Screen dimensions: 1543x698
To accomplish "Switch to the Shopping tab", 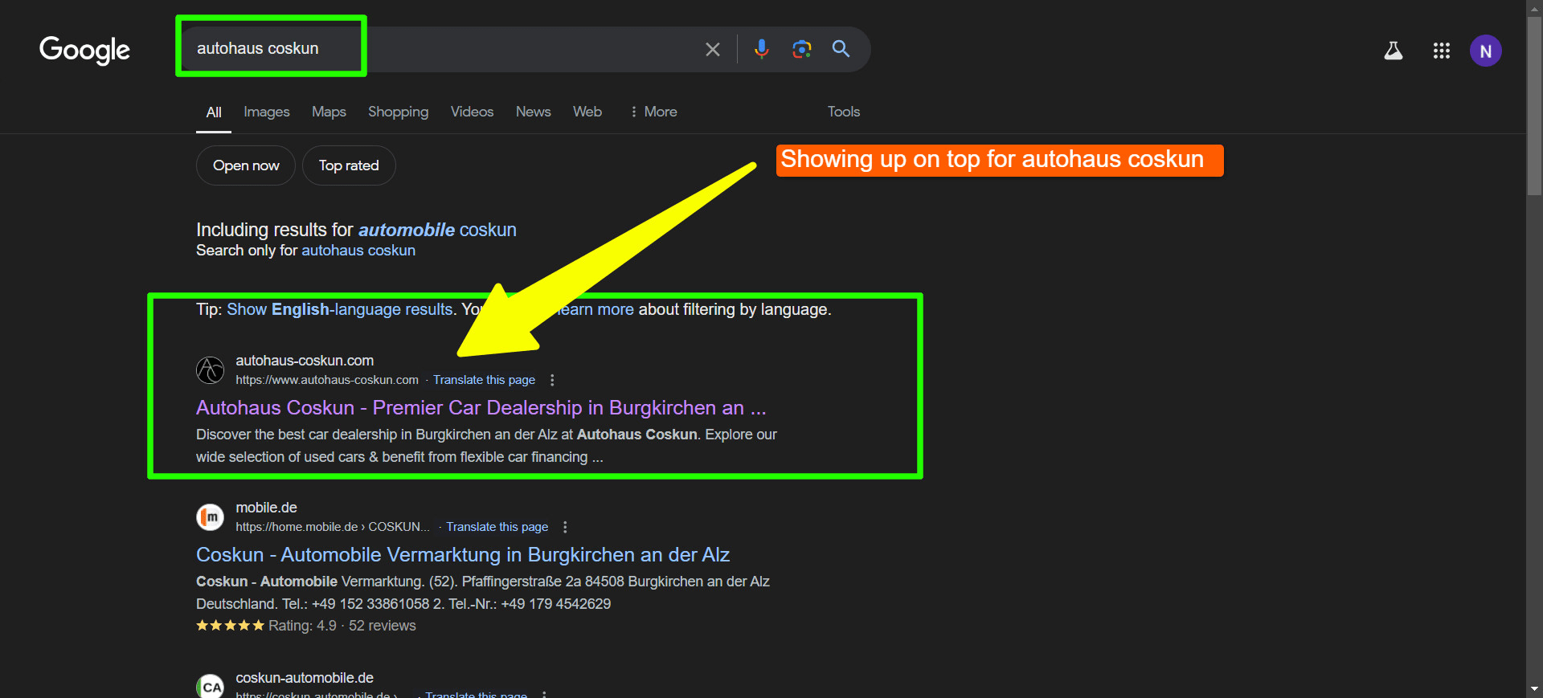I will point(398,112).
